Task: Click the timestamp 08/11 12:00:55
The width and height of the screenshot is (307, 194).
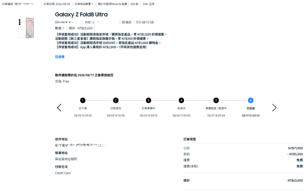Action: point(251,115)
